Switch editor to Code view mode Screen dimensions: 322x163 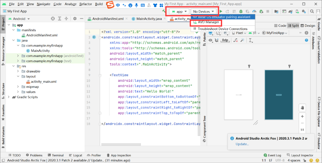(x=280, y=26)
